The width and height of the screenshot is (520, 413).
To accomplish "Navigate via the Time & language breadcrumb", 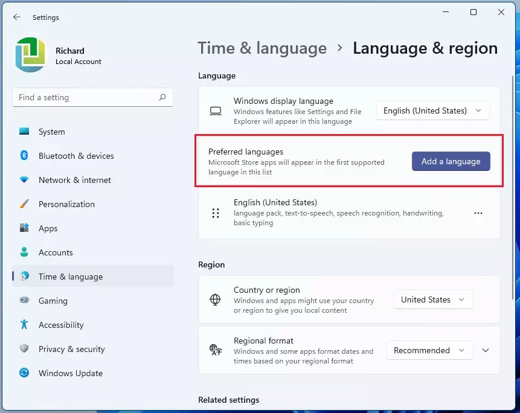I will point(262,48).
